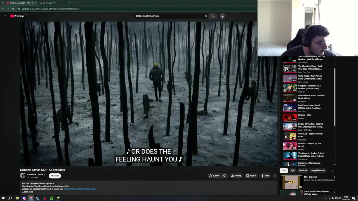Viewport: 358px width, 201px height.
Task: Subscribe with the Abone ol button
Action: tap(55, 176)
